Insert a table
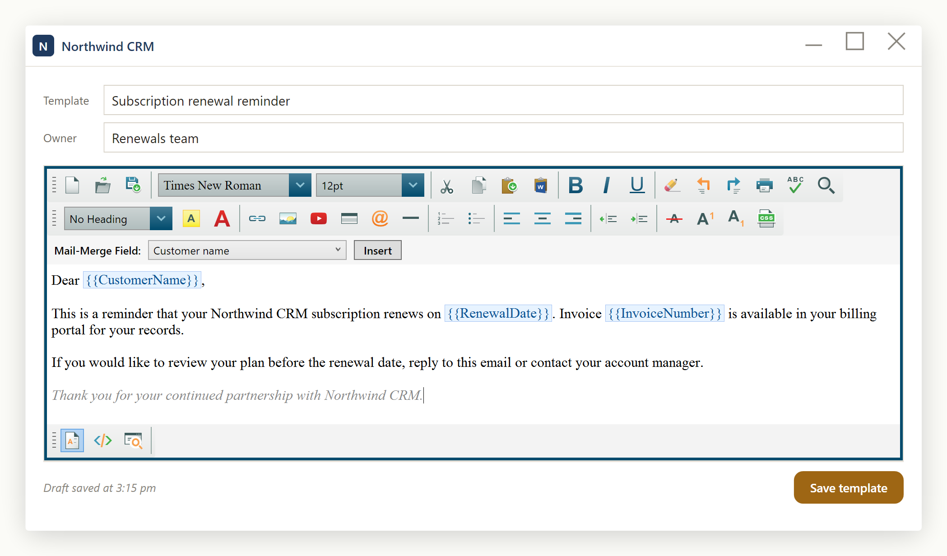The width and height of the screenshot is (947, 556). click(349, 219)
